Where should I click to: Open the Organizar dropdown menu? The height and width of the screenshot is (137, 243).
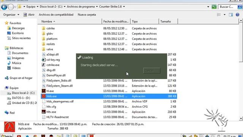tap(11, 14)
